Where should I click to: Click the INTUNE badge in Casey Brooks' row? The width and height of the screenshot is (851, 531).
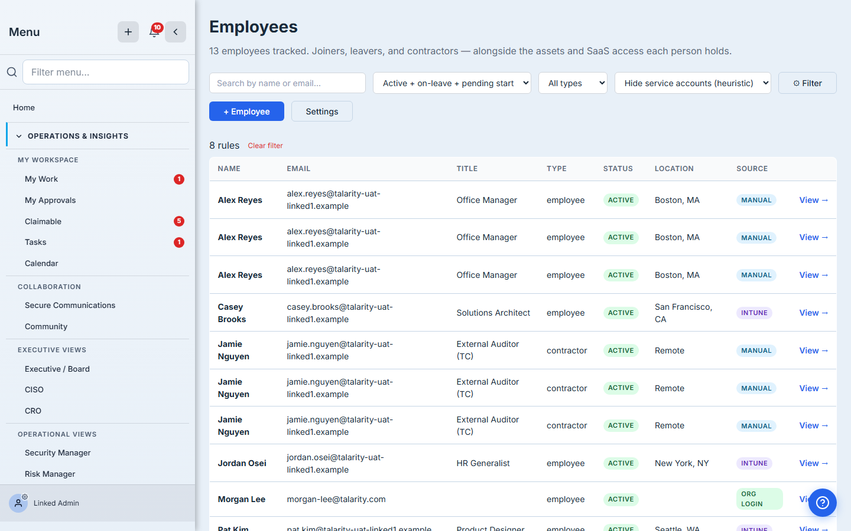(755, 313)
